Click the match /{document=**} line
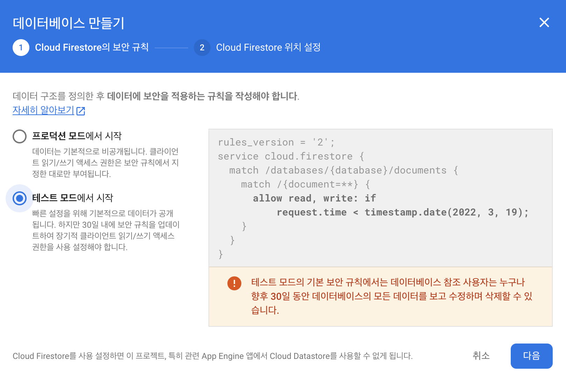The width and height of the screenshot is (566, 382). pyautogui.click(x=305, y=184)
